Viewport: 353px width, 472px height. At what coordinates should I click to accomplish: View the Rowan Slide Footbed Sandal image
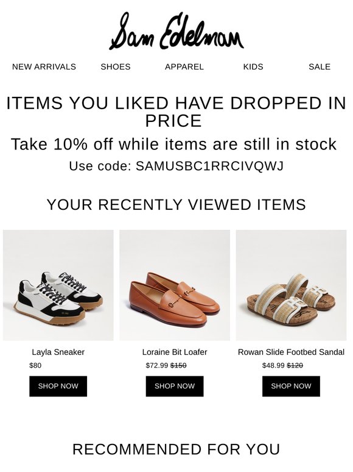pos(291,285)
